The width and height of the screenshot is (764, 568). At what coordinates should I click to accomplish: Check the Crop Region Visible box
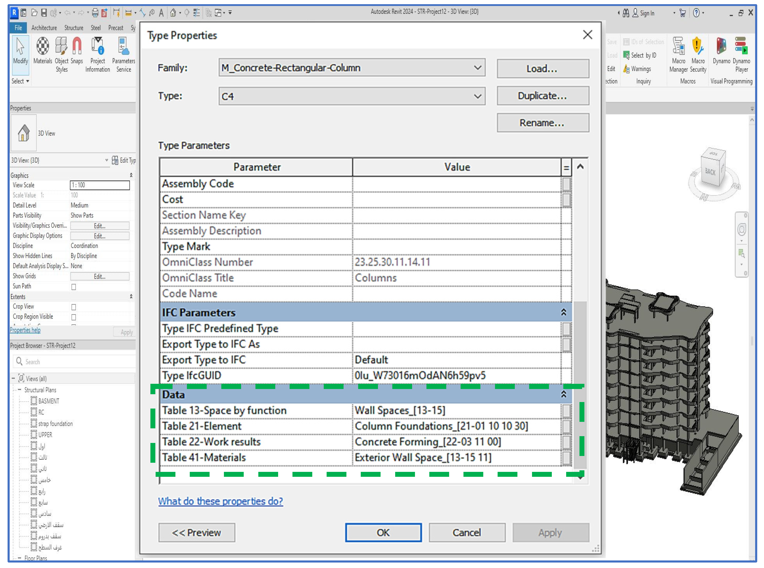74,317
